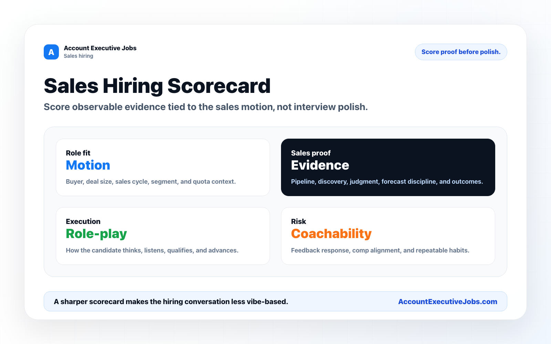Image resolution: width=551 pixels, height=344 pixels.
Task: Click the blue 'A' logo icon
Action: coord(51,52)
